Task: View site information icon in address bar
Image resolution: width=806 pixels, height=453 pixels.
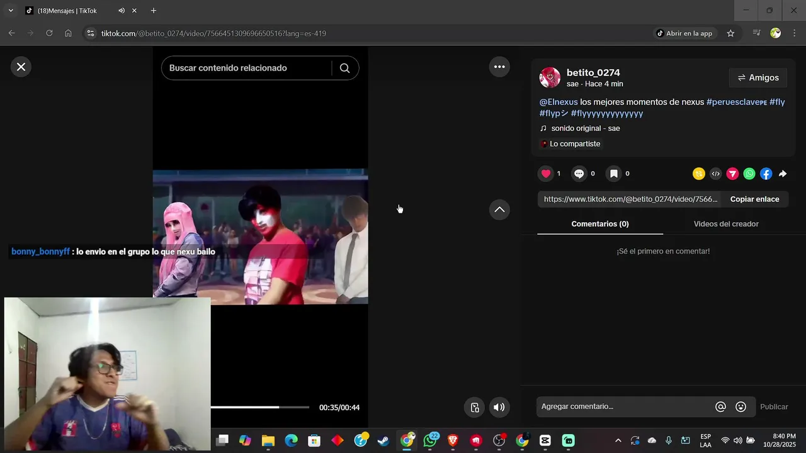Action: (x=90, y=33)
